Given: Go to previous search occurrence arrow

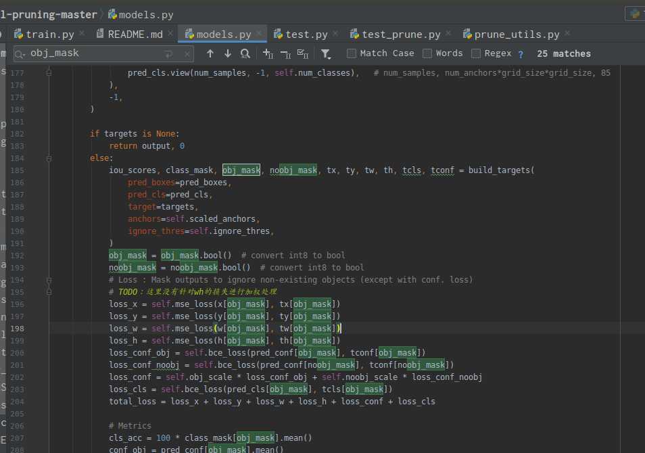Looking at the screenshot, I should (210, 53).
